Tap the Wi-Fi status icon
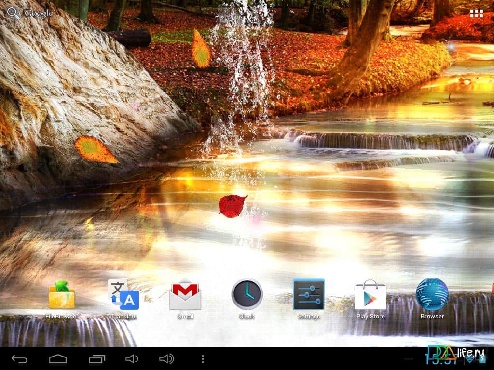Image resolution: width=494 pixels, height=370 pixels. tap(469, 359)
